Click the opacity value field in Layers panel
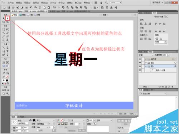Image resolution: width=179 pixels, height=134 pixels. coord(165,55)
